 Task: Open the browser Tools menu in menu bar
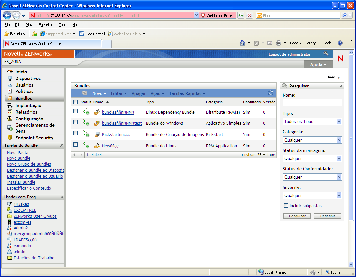pyautogui.click(x=63, y=25)
